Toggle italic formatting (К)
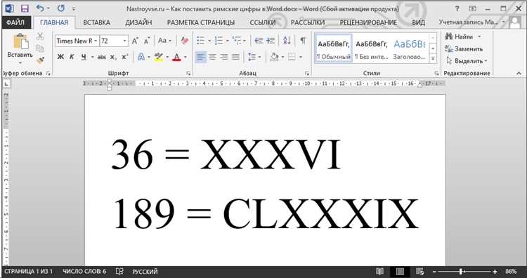Viewport: 527px width, 278px height. coord(72,57)
